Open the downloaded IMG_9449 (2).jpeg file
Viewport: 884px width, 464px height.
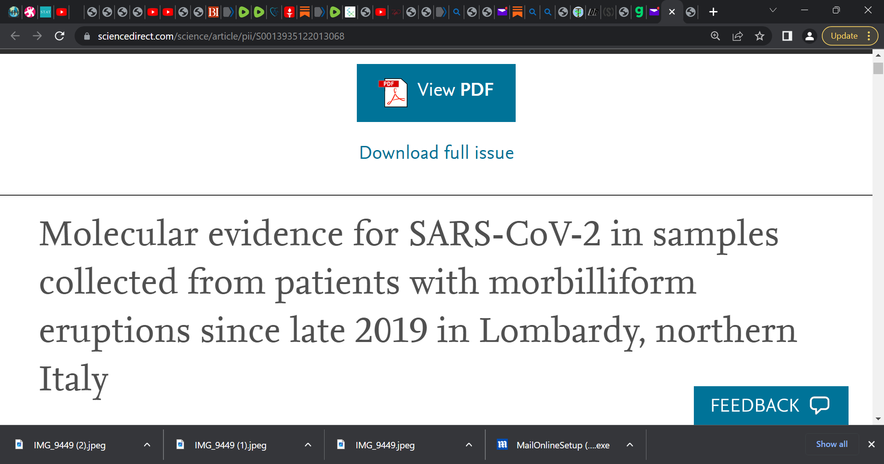click(70, 445)
